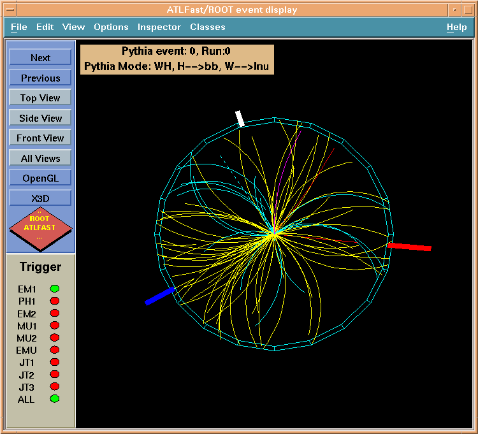This screenshot has height=434, width=478.
Task: Go to the Previous event
Action: (40, 78)
